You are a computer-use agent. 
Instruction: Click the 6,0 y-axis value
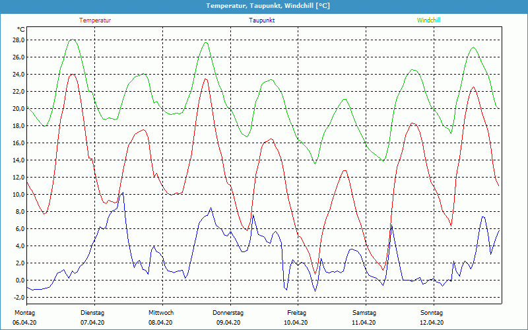tap(19, 229)
